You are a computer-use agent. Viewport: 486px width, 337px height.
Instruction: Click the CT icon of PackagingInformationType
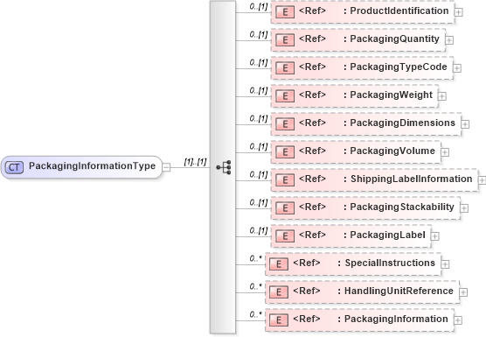tap(14, 167)
